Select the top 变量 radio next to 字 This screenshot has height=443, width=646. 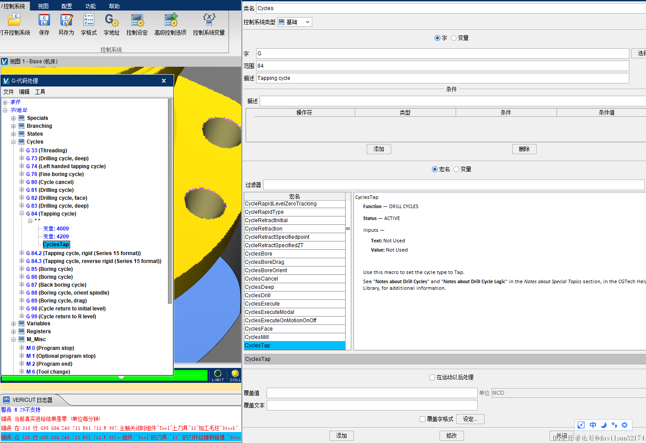(x=453, y=38)
